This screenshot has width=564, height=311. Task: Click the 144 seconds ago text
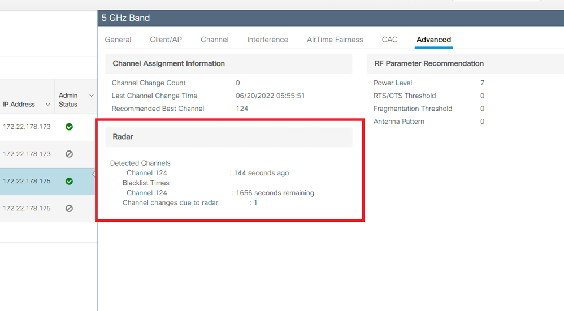point(262,173)
